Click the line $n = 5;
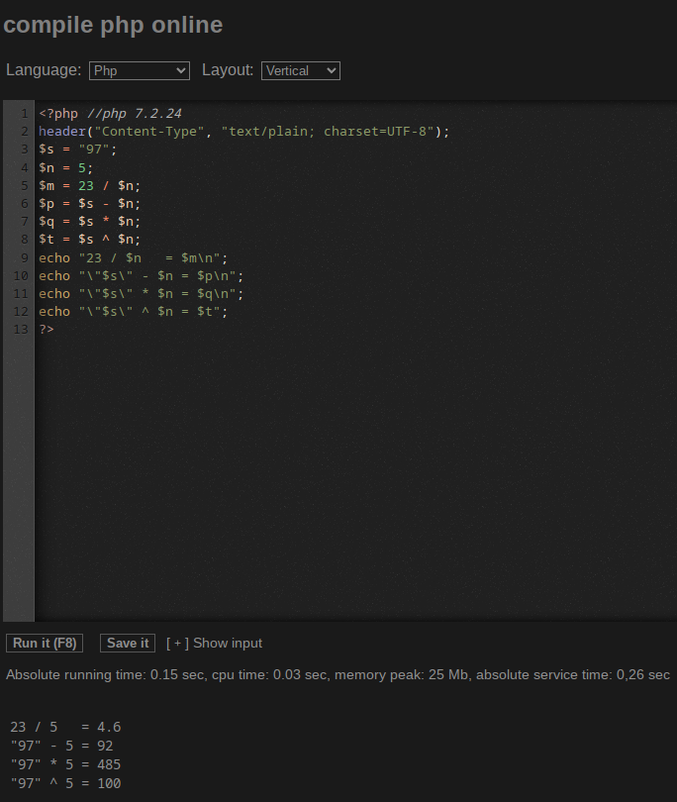Screen dimensions: 677x802 click(x=66, y=167)
